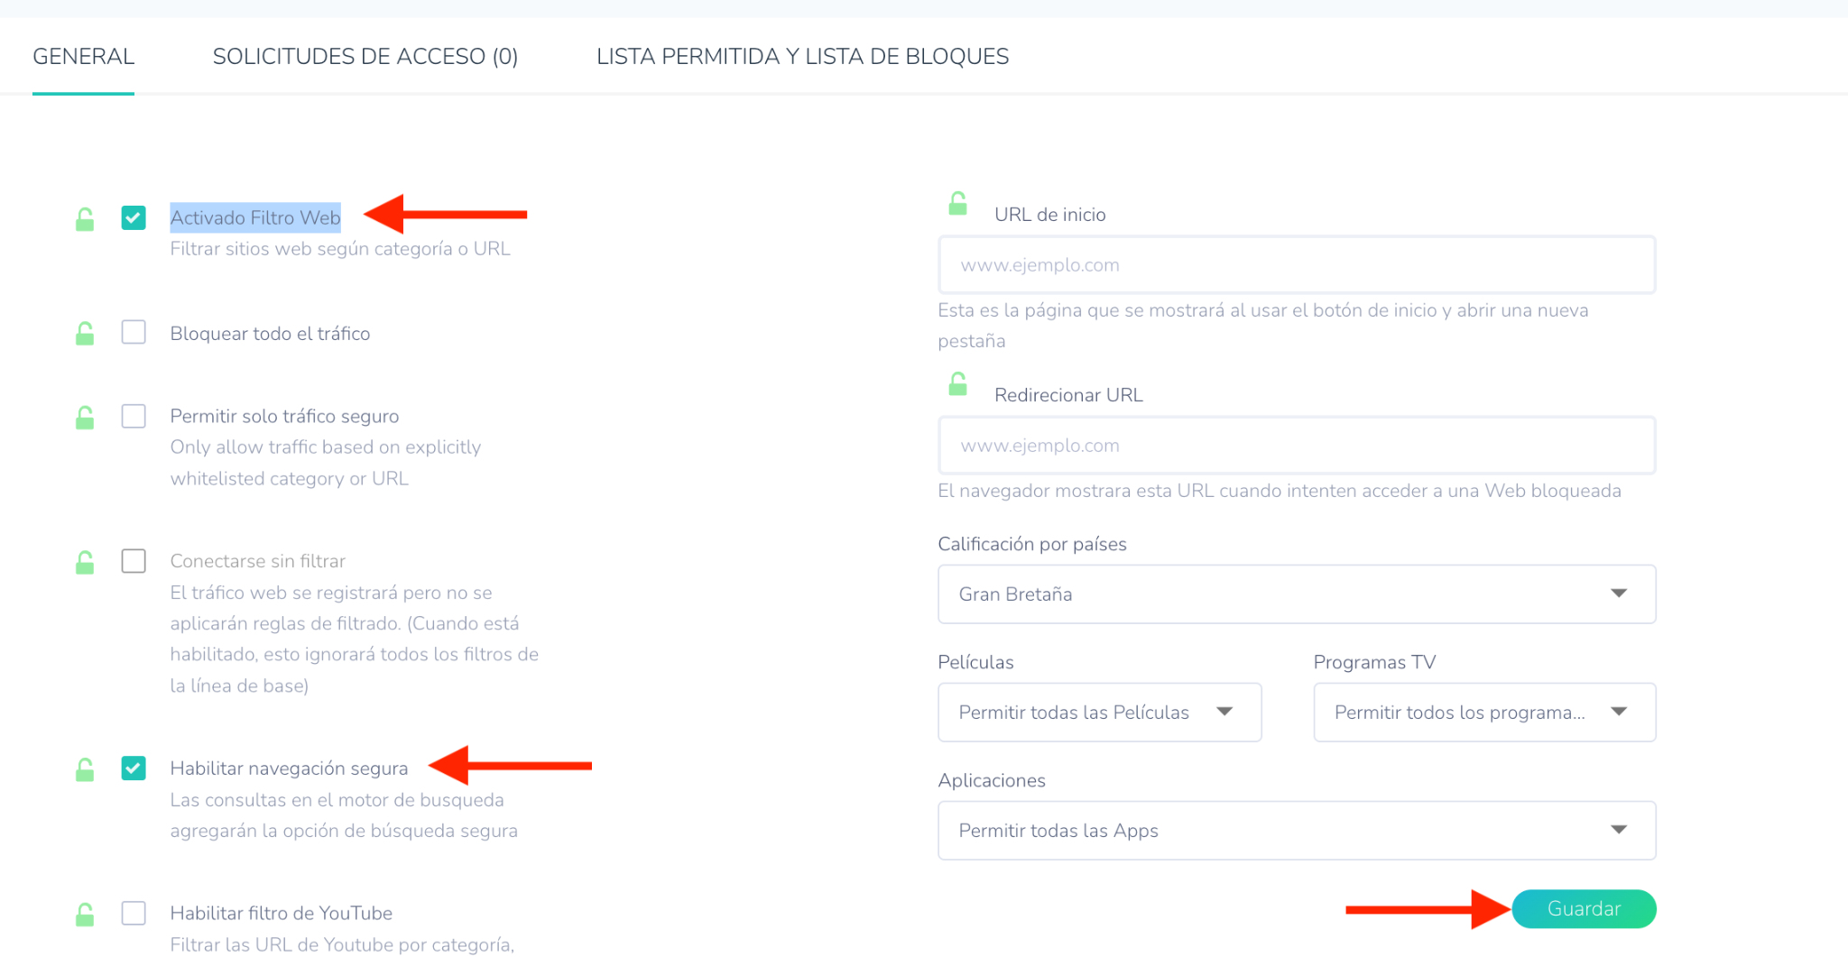Open Lista Permitida y Lista de Bloques tab
The image size is (1848, 957).
(802, 56)
